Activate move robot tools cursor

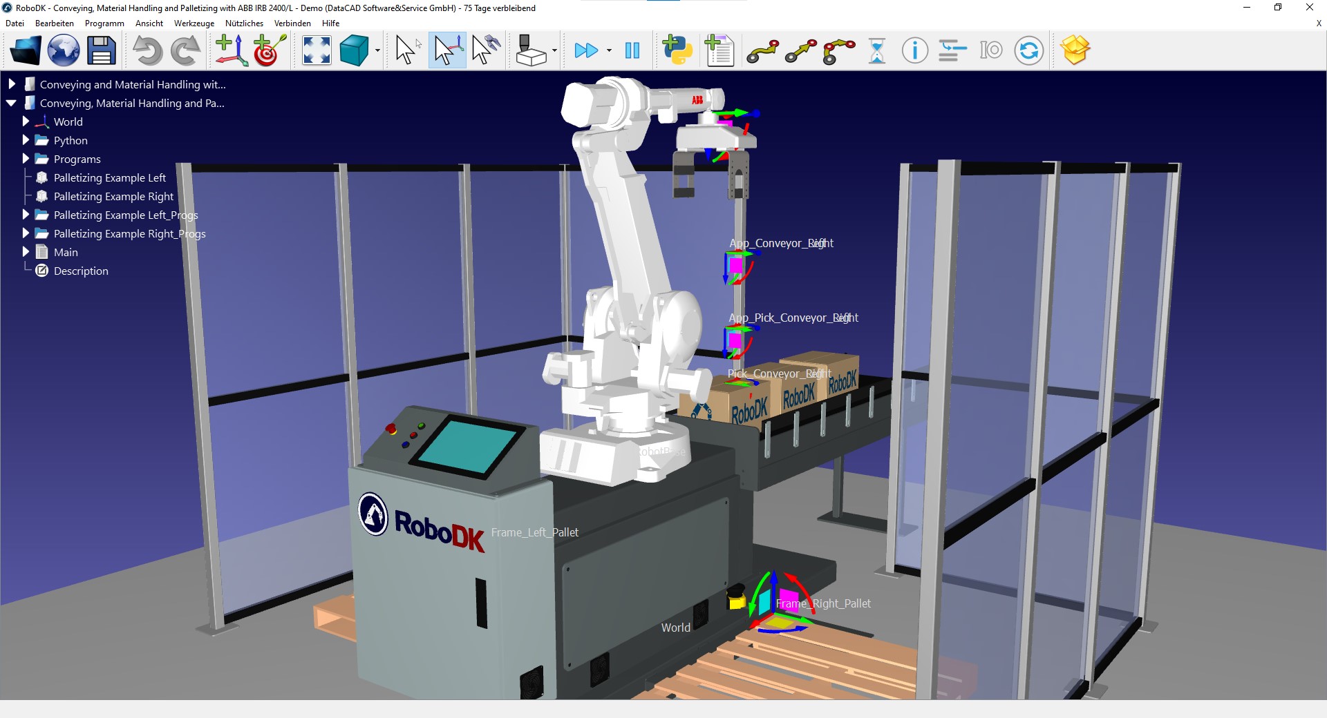click(486, 50)
